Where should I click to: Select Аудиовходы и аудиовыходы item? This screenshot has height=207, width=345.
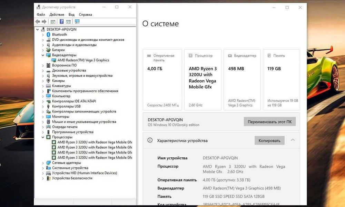click(x=74, y=45)
